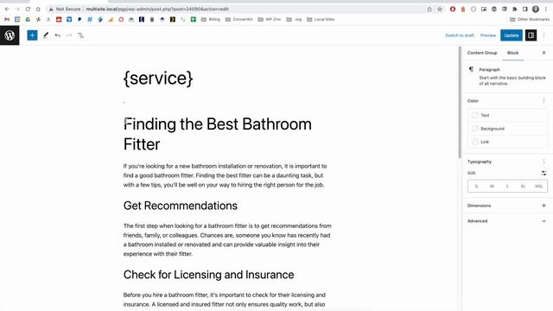Open the browser extensions puzzle icon
The height and width of the screenshot is (311, 553).
515,10
